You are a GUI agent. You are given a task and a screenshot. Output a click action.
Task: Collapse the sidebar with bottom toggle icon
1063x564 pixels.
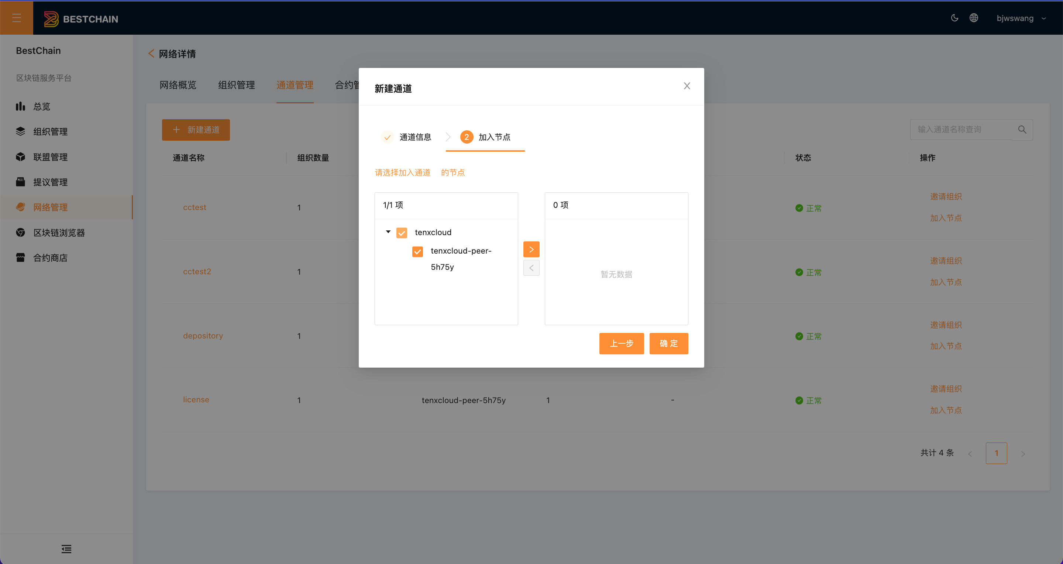pos(66,549)
